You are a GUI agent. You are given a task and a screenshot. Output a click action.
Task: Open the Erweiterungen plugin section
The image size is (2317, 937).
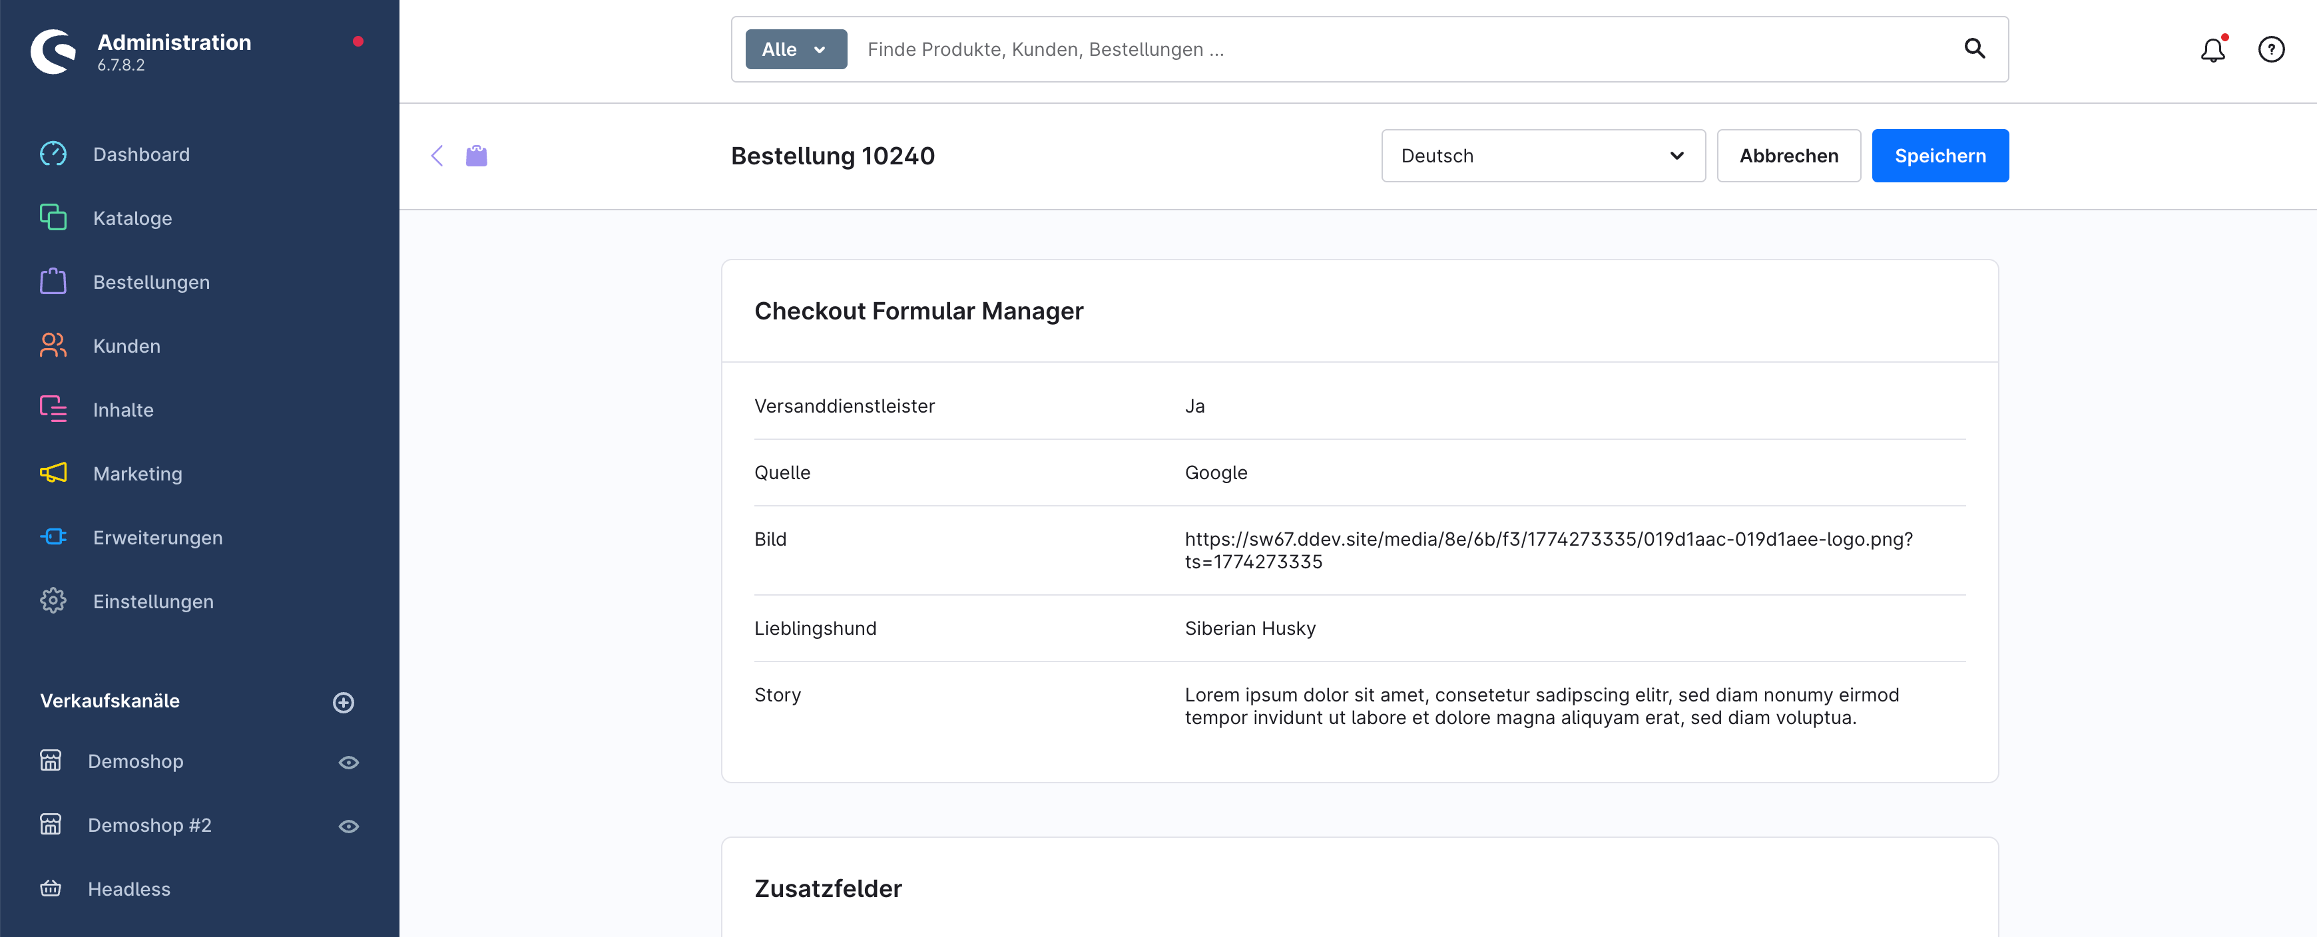pos(157,537)
